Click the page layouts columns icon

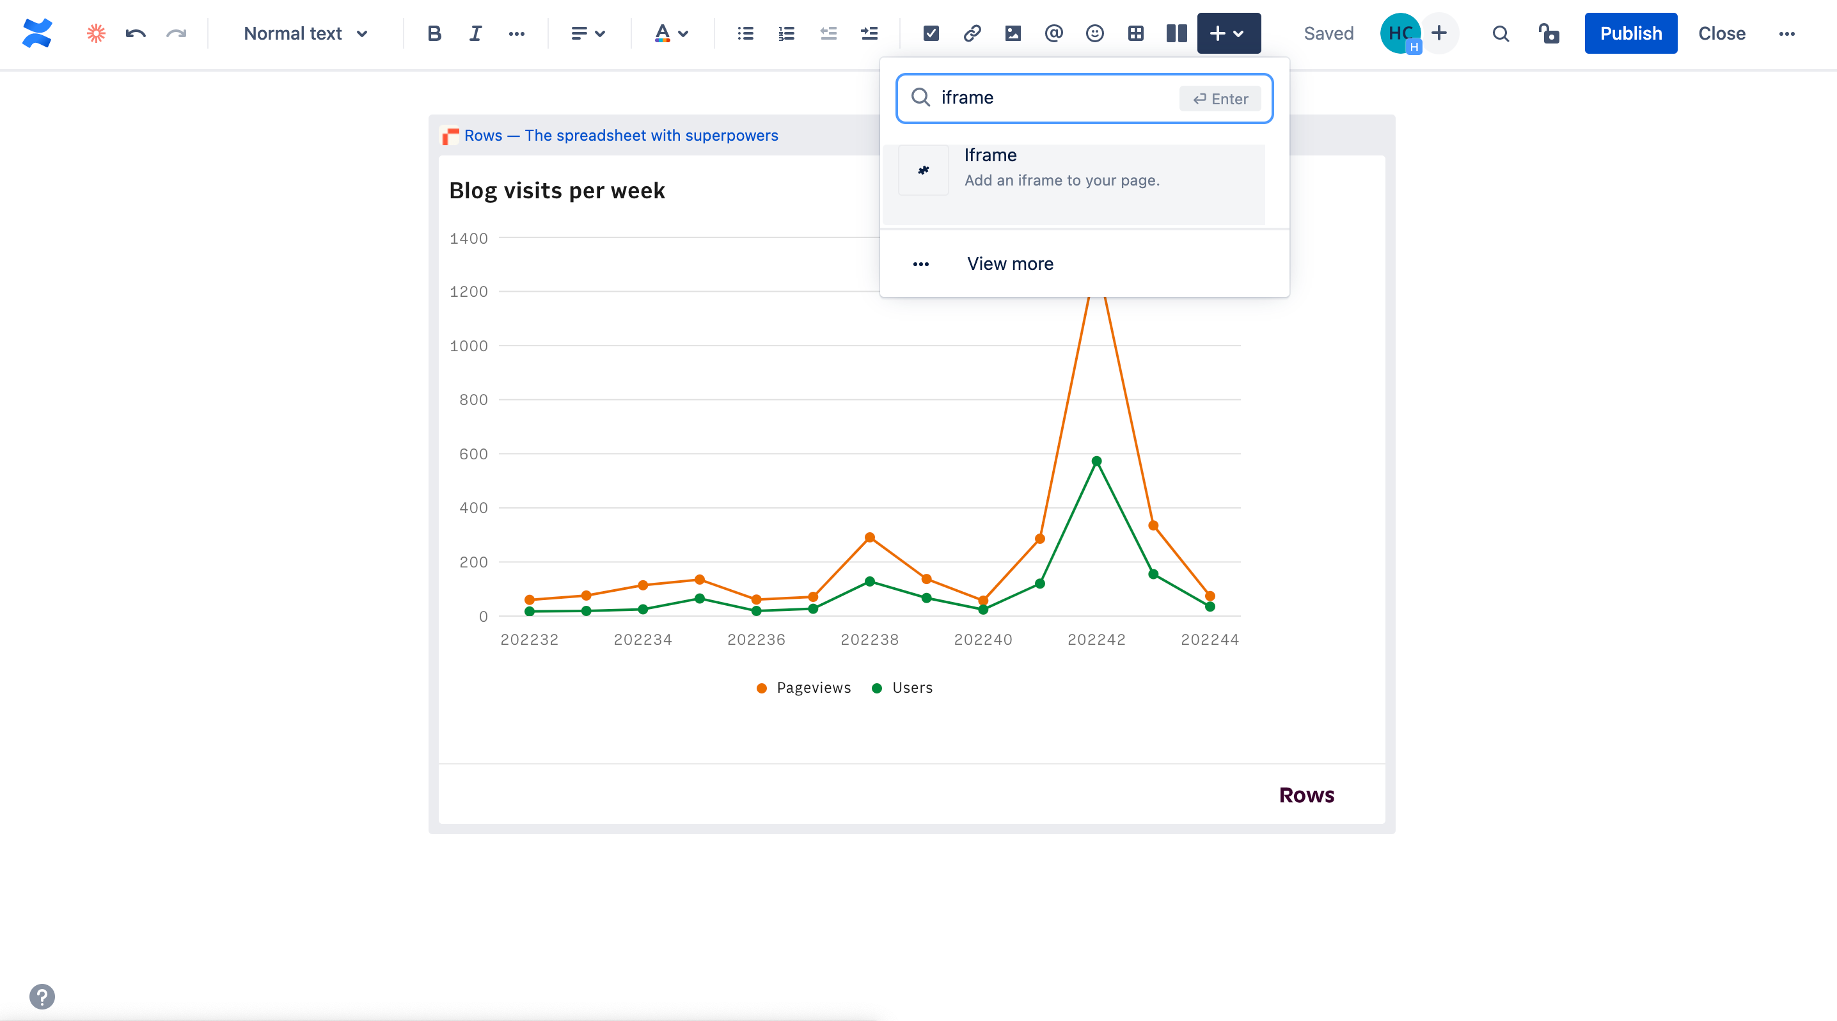[1176, 33]
